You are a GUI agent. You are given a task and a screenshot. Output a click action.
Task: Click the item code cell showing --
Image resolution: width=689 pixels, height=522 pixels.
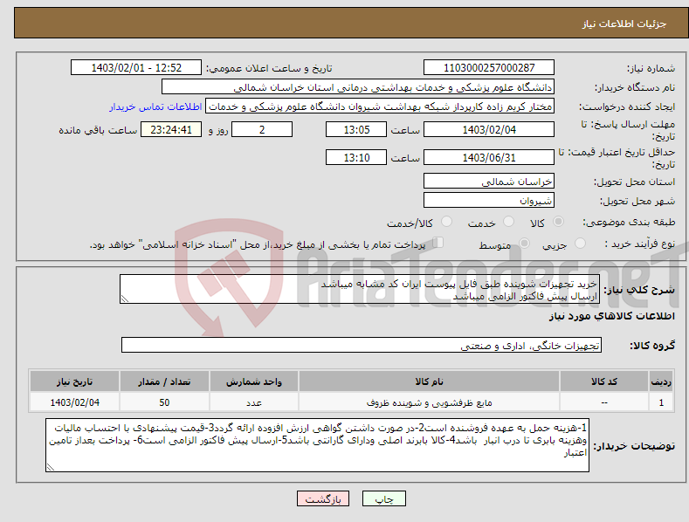click(604, 402)
